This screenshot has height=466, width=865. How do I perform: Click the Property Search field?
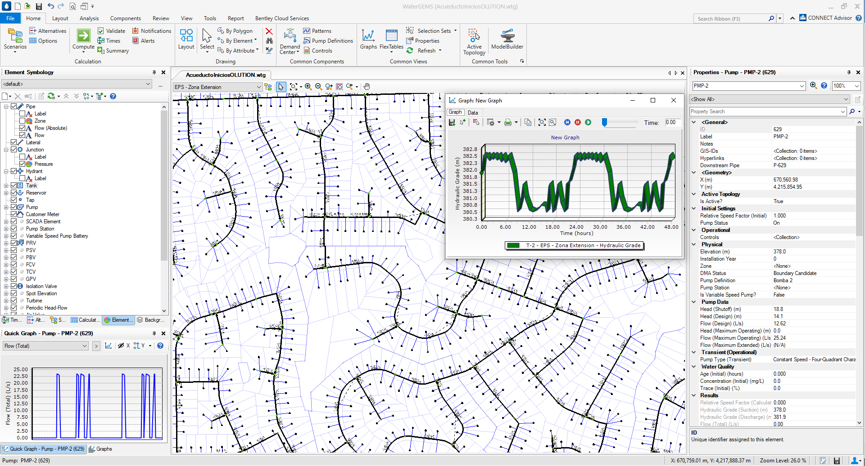(764, 111)
